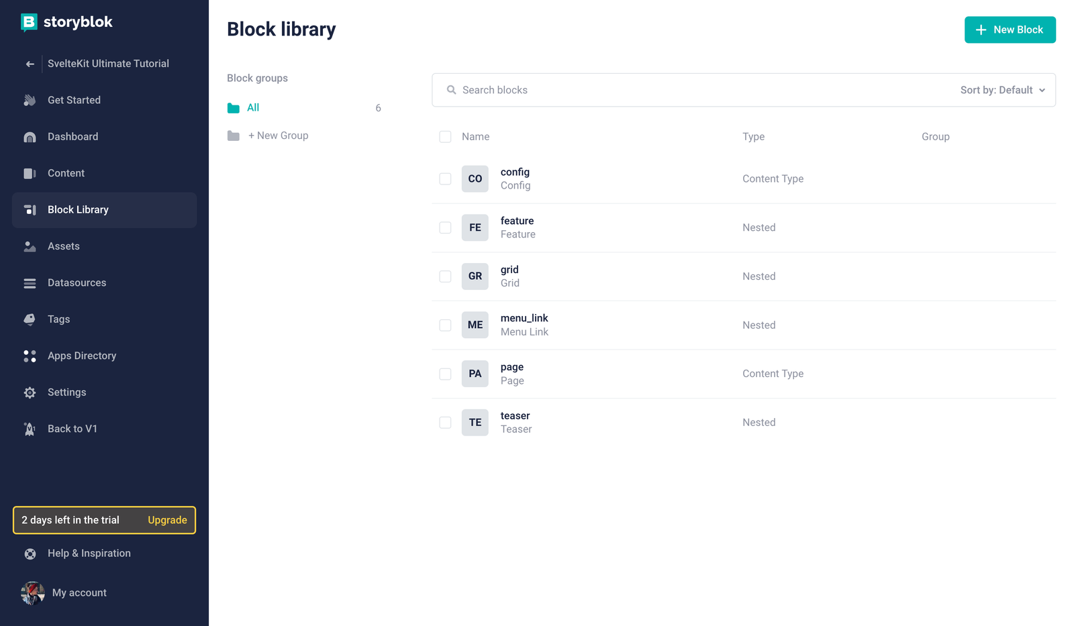1074x626 pixels.
Task: Click the search magnifier icon
Action: [452, 90]
